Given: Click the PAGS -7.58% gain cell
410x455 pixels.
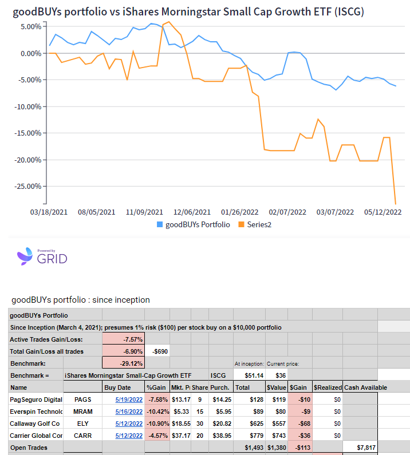Looking at the screenshot, I should [157, 399].
